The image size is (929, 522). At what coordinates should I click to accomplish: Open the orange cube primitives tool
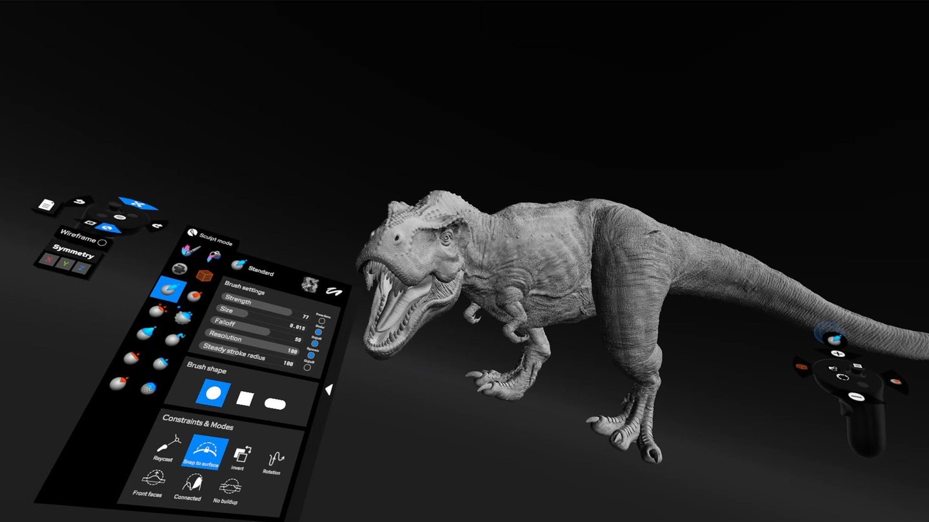205,276
